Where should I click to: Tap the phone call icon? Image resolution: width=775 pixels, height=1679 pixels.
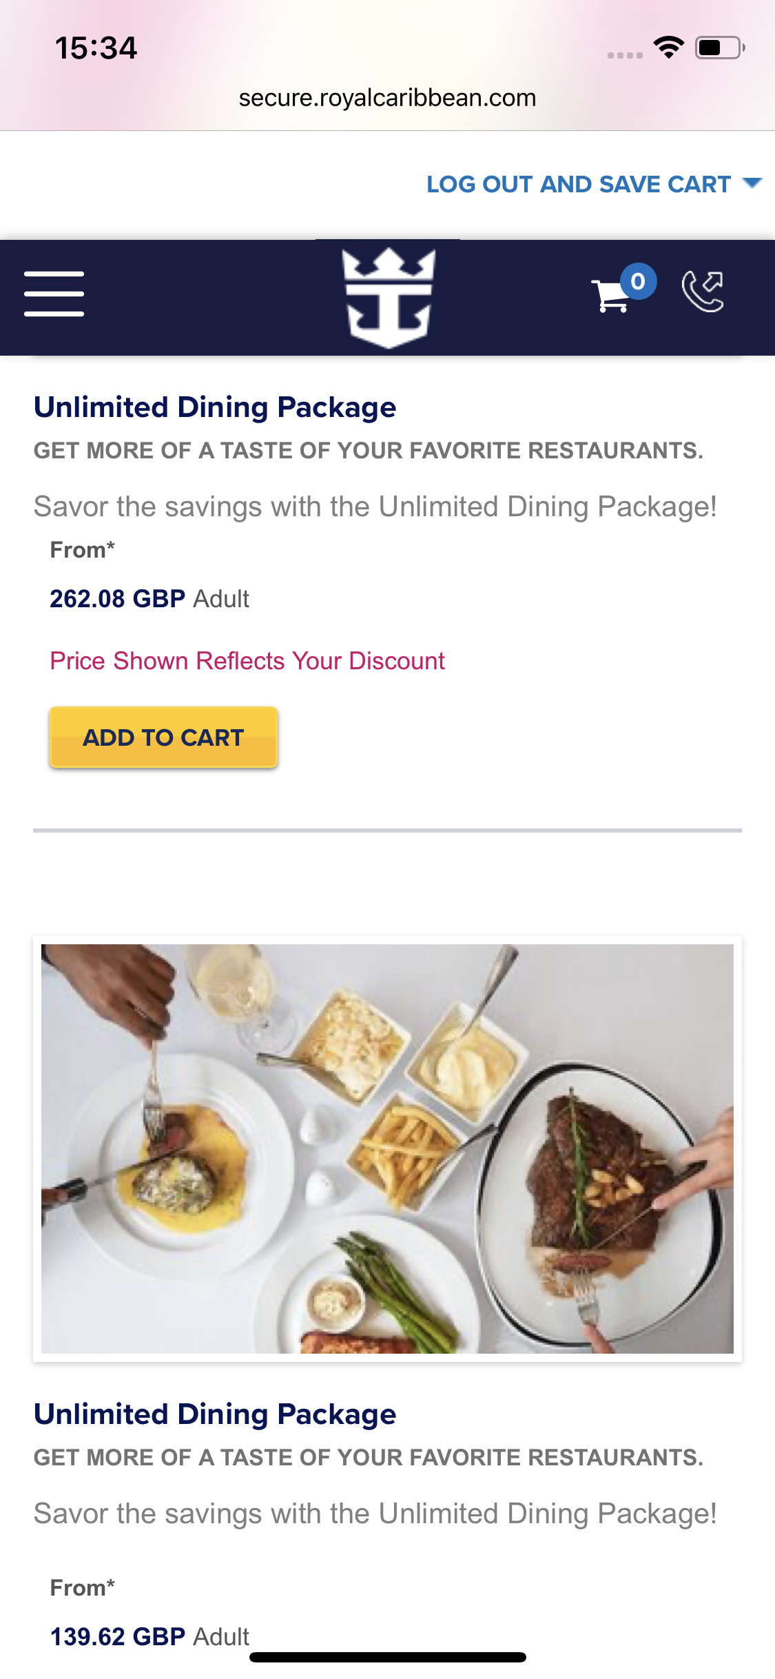click(x=703, y=292)
